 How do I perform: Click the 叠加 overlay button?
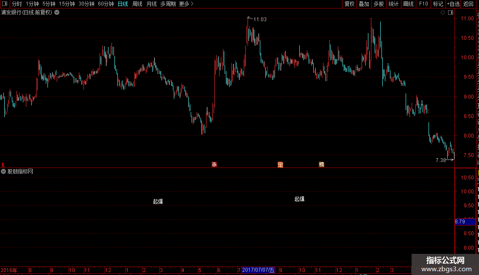tap(364, 4)
